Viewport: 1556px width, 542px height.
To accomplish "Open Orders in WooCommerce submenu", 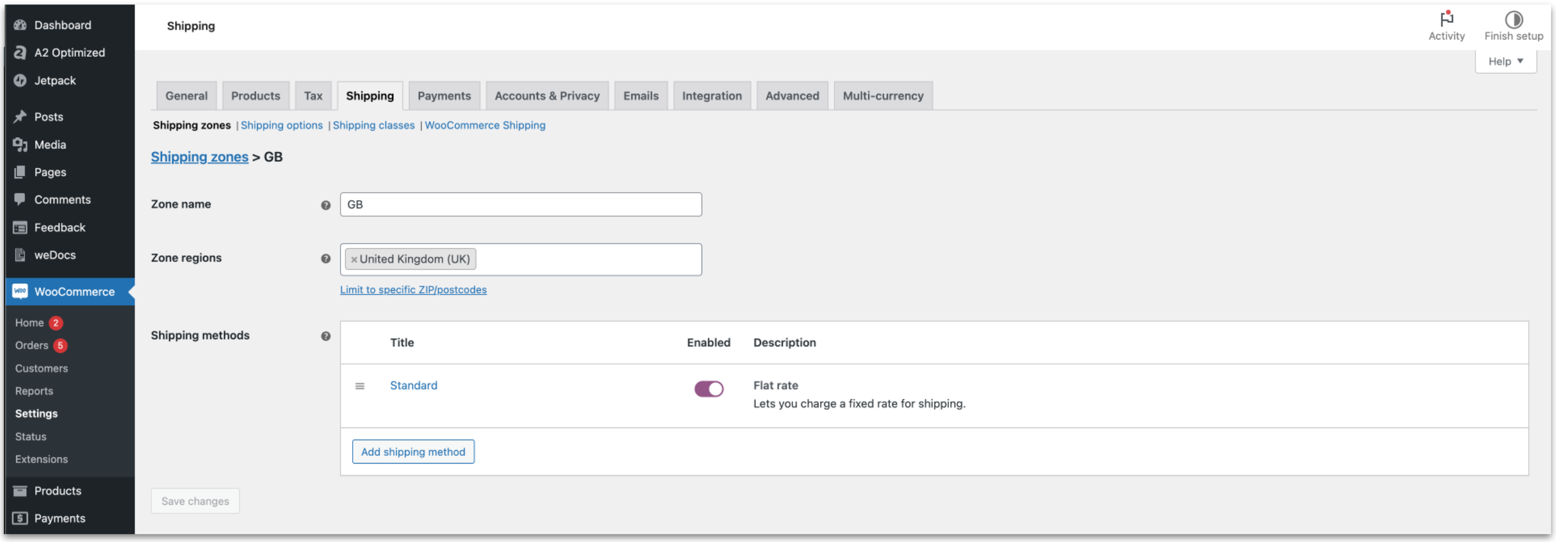I will [31, 345].
